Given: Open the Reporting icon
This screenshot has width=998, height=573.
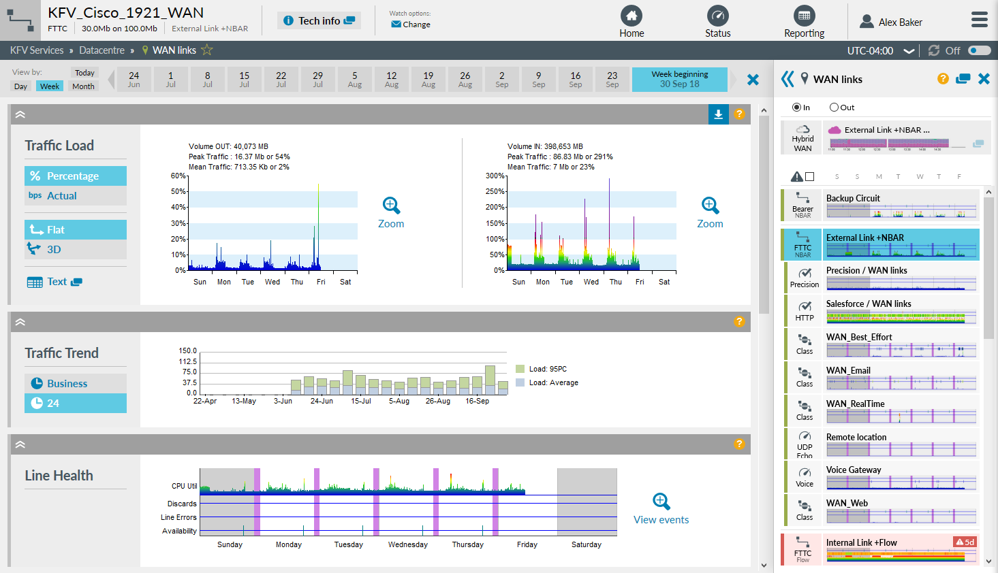Looking at the screenshot, I should tap(805, 16).
